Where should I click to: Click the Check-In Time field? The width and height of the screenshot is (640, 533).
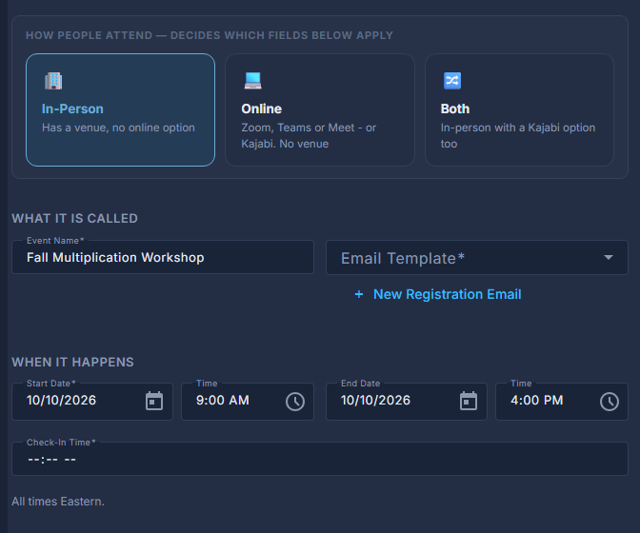(x=320, y=459)
